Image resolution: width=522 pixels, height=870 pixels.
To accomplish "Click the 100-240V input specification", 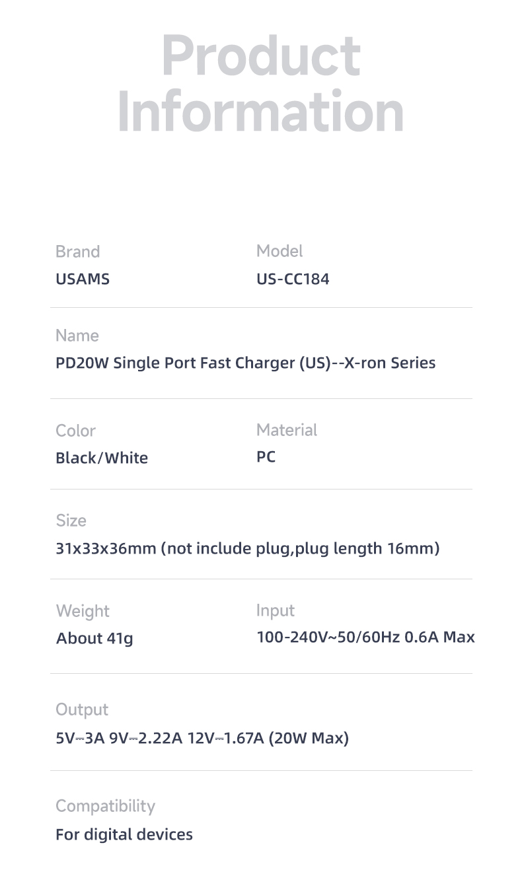I will tap(366, 637).
